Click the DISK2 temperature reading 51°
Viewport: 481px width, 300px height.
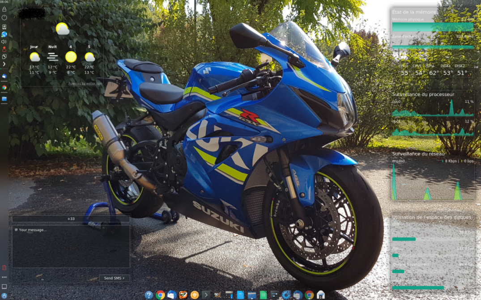tap(462, 73)
